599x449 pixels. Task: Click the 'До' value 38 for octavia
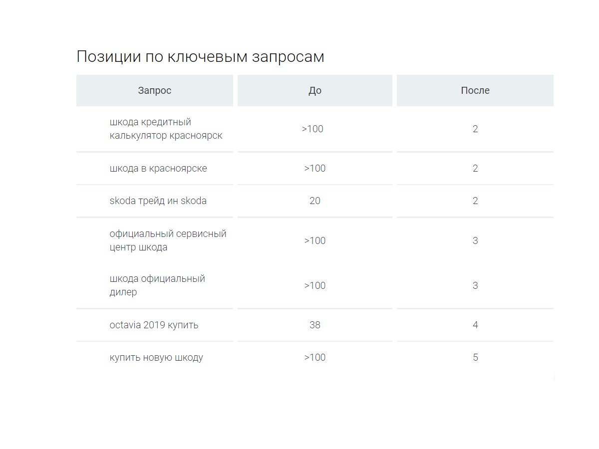[315, 325]
